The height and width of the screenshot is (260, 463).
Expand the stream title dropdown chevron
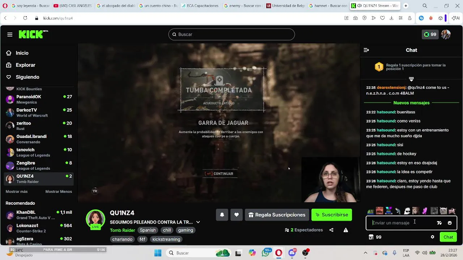198,222
